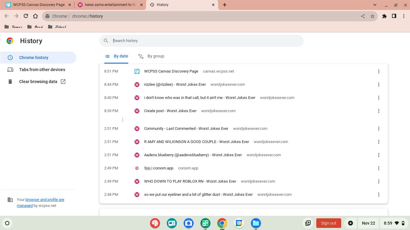Open the Calculator app in the shelf

(x=205, y=223)
